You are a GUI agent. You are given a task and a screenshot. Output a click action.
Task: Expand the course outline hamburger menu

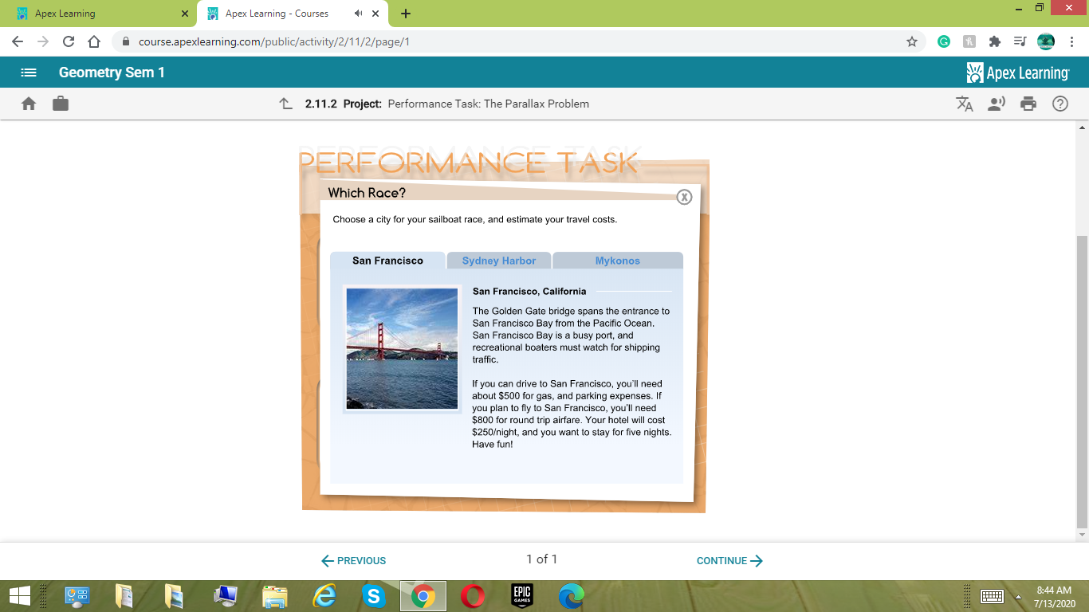(28, 72)
